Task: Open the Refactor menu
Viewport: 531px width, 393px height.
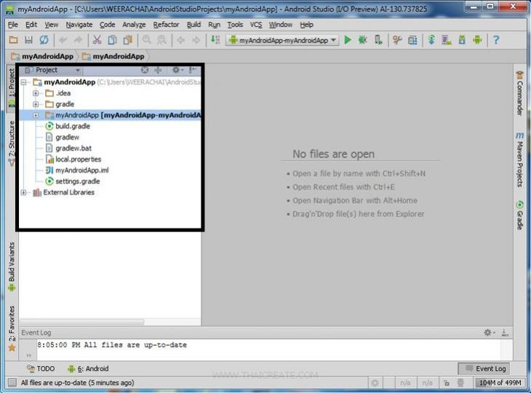Action: [x=166, y=25]
